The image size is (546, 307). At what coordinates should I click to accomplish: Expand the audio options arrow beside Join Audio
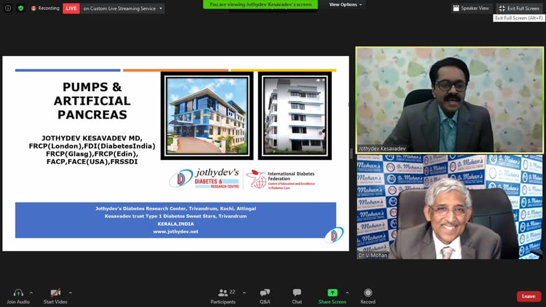[x=31, y=293]
